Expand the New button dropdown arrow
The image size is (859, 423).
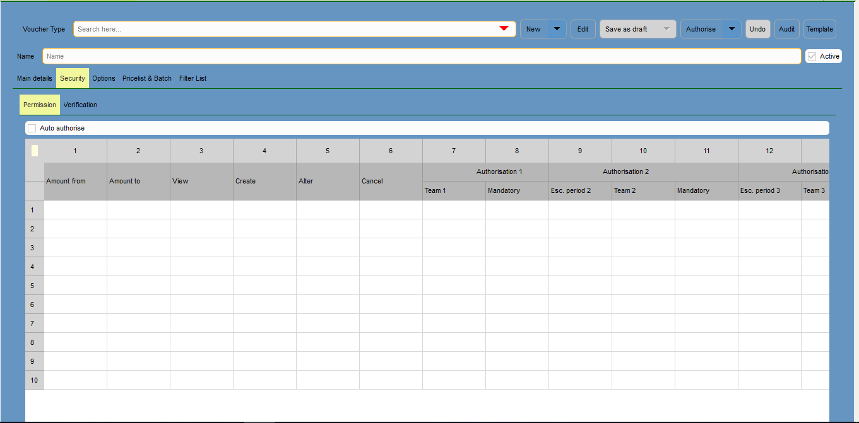(x=557, y=29)
